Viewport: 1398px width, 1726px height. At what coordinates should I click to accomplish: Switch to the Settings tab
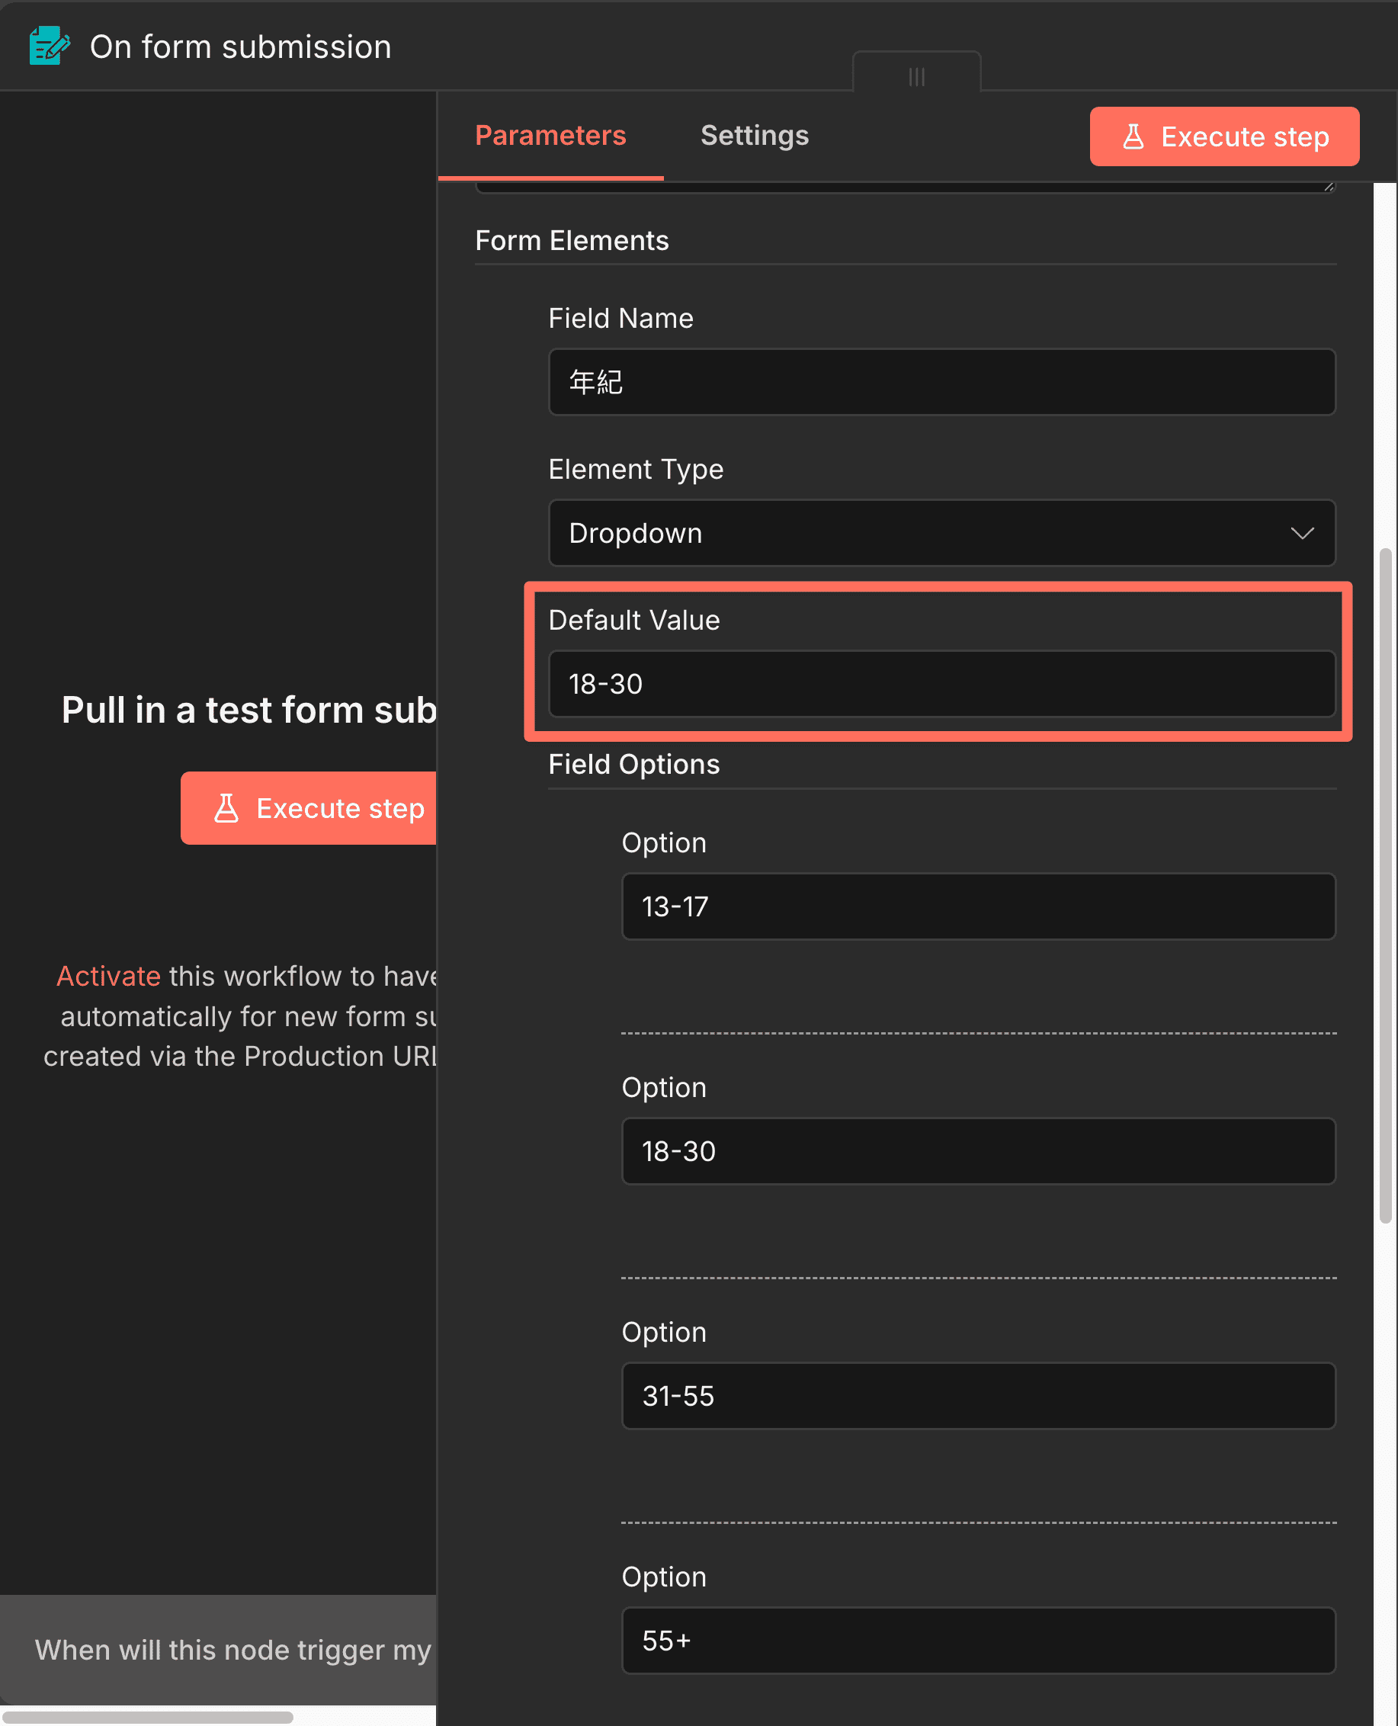[755, 135]
